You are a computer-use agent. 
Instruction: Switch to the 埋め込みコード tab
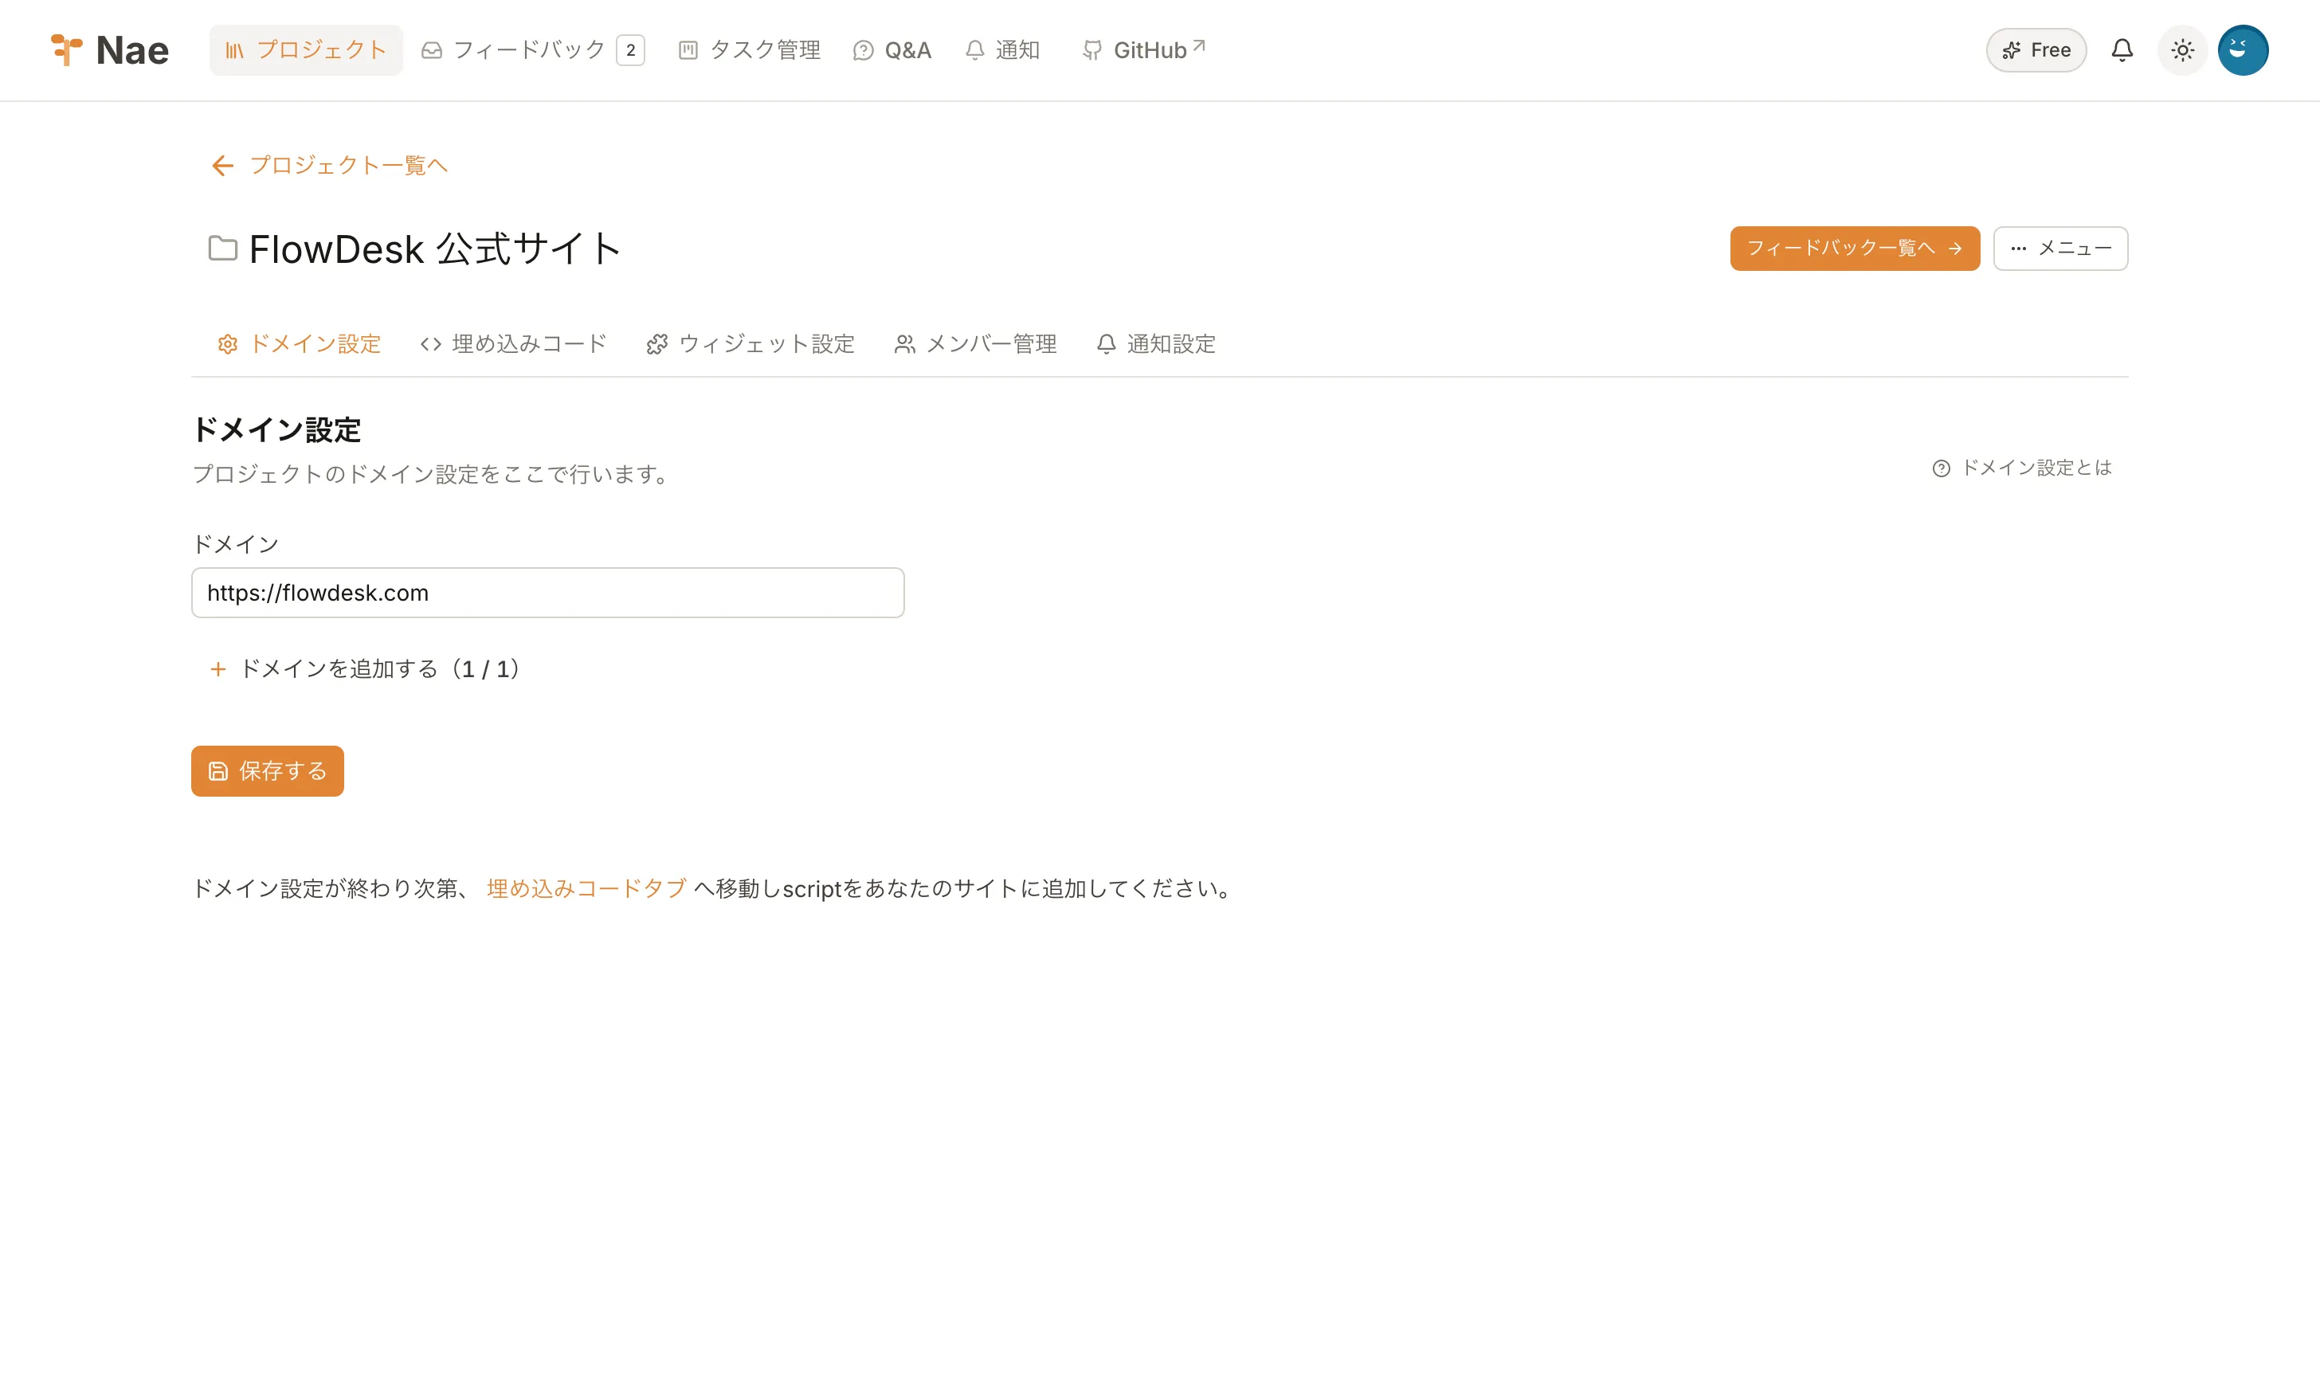pyautogui.click(x=513, y=344)
